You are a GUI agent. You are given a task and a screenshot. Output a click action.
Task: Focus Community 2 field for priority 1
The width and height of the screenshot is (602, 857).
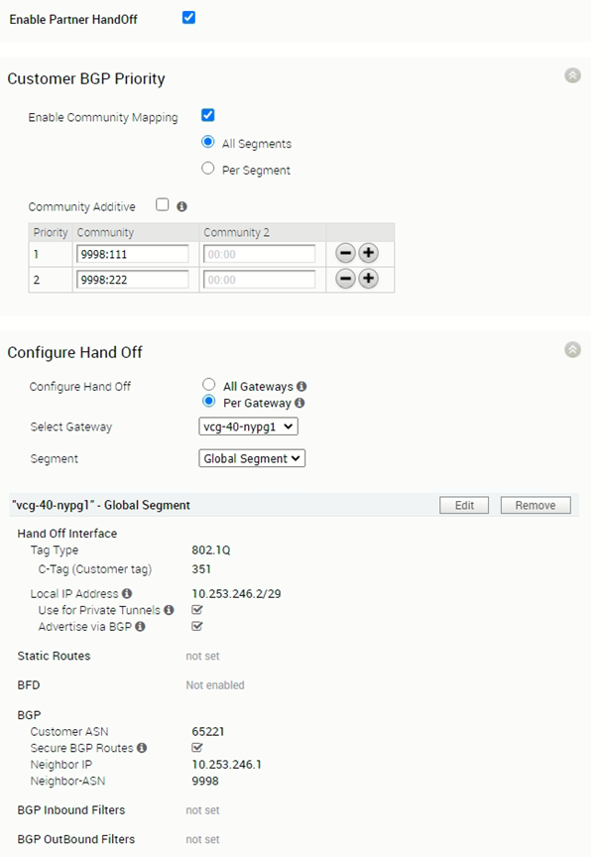click(260, 254)
